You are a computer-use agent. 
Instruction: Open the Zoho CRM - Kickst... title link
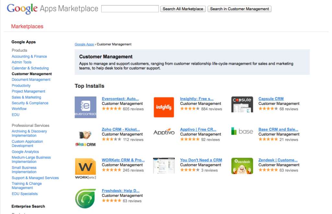tap(121, 130)
